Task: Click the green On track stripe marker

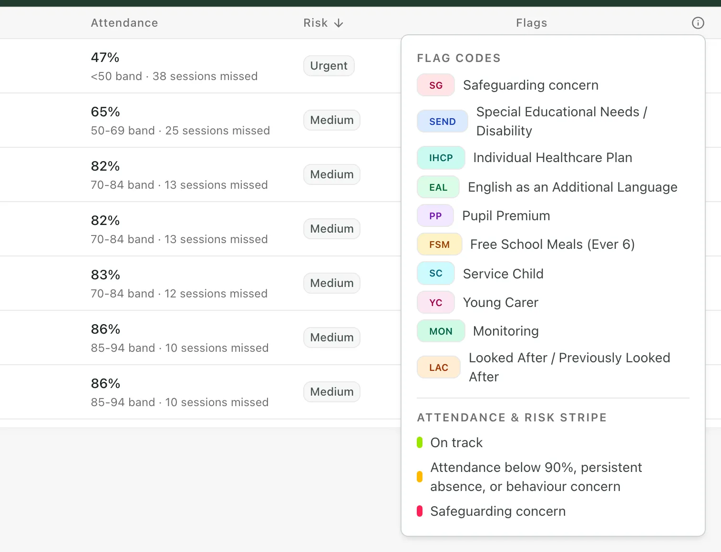Action: point(420,443)
